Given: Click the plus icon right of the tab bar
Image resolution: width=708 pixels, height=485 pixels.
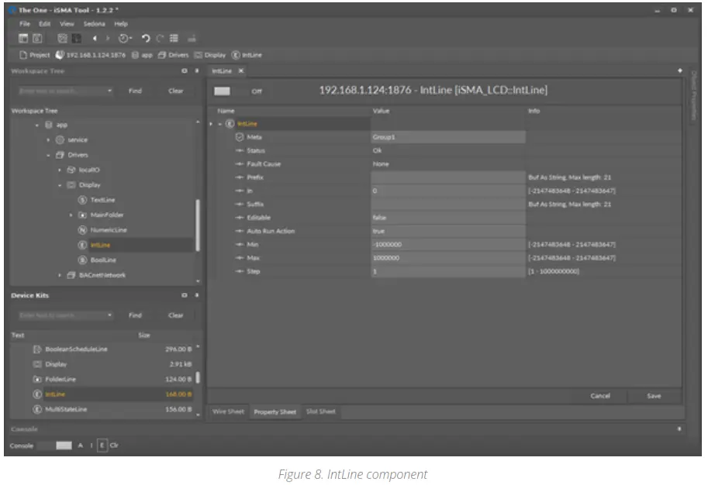Looking at the screenshot, I should click(680, 71).
